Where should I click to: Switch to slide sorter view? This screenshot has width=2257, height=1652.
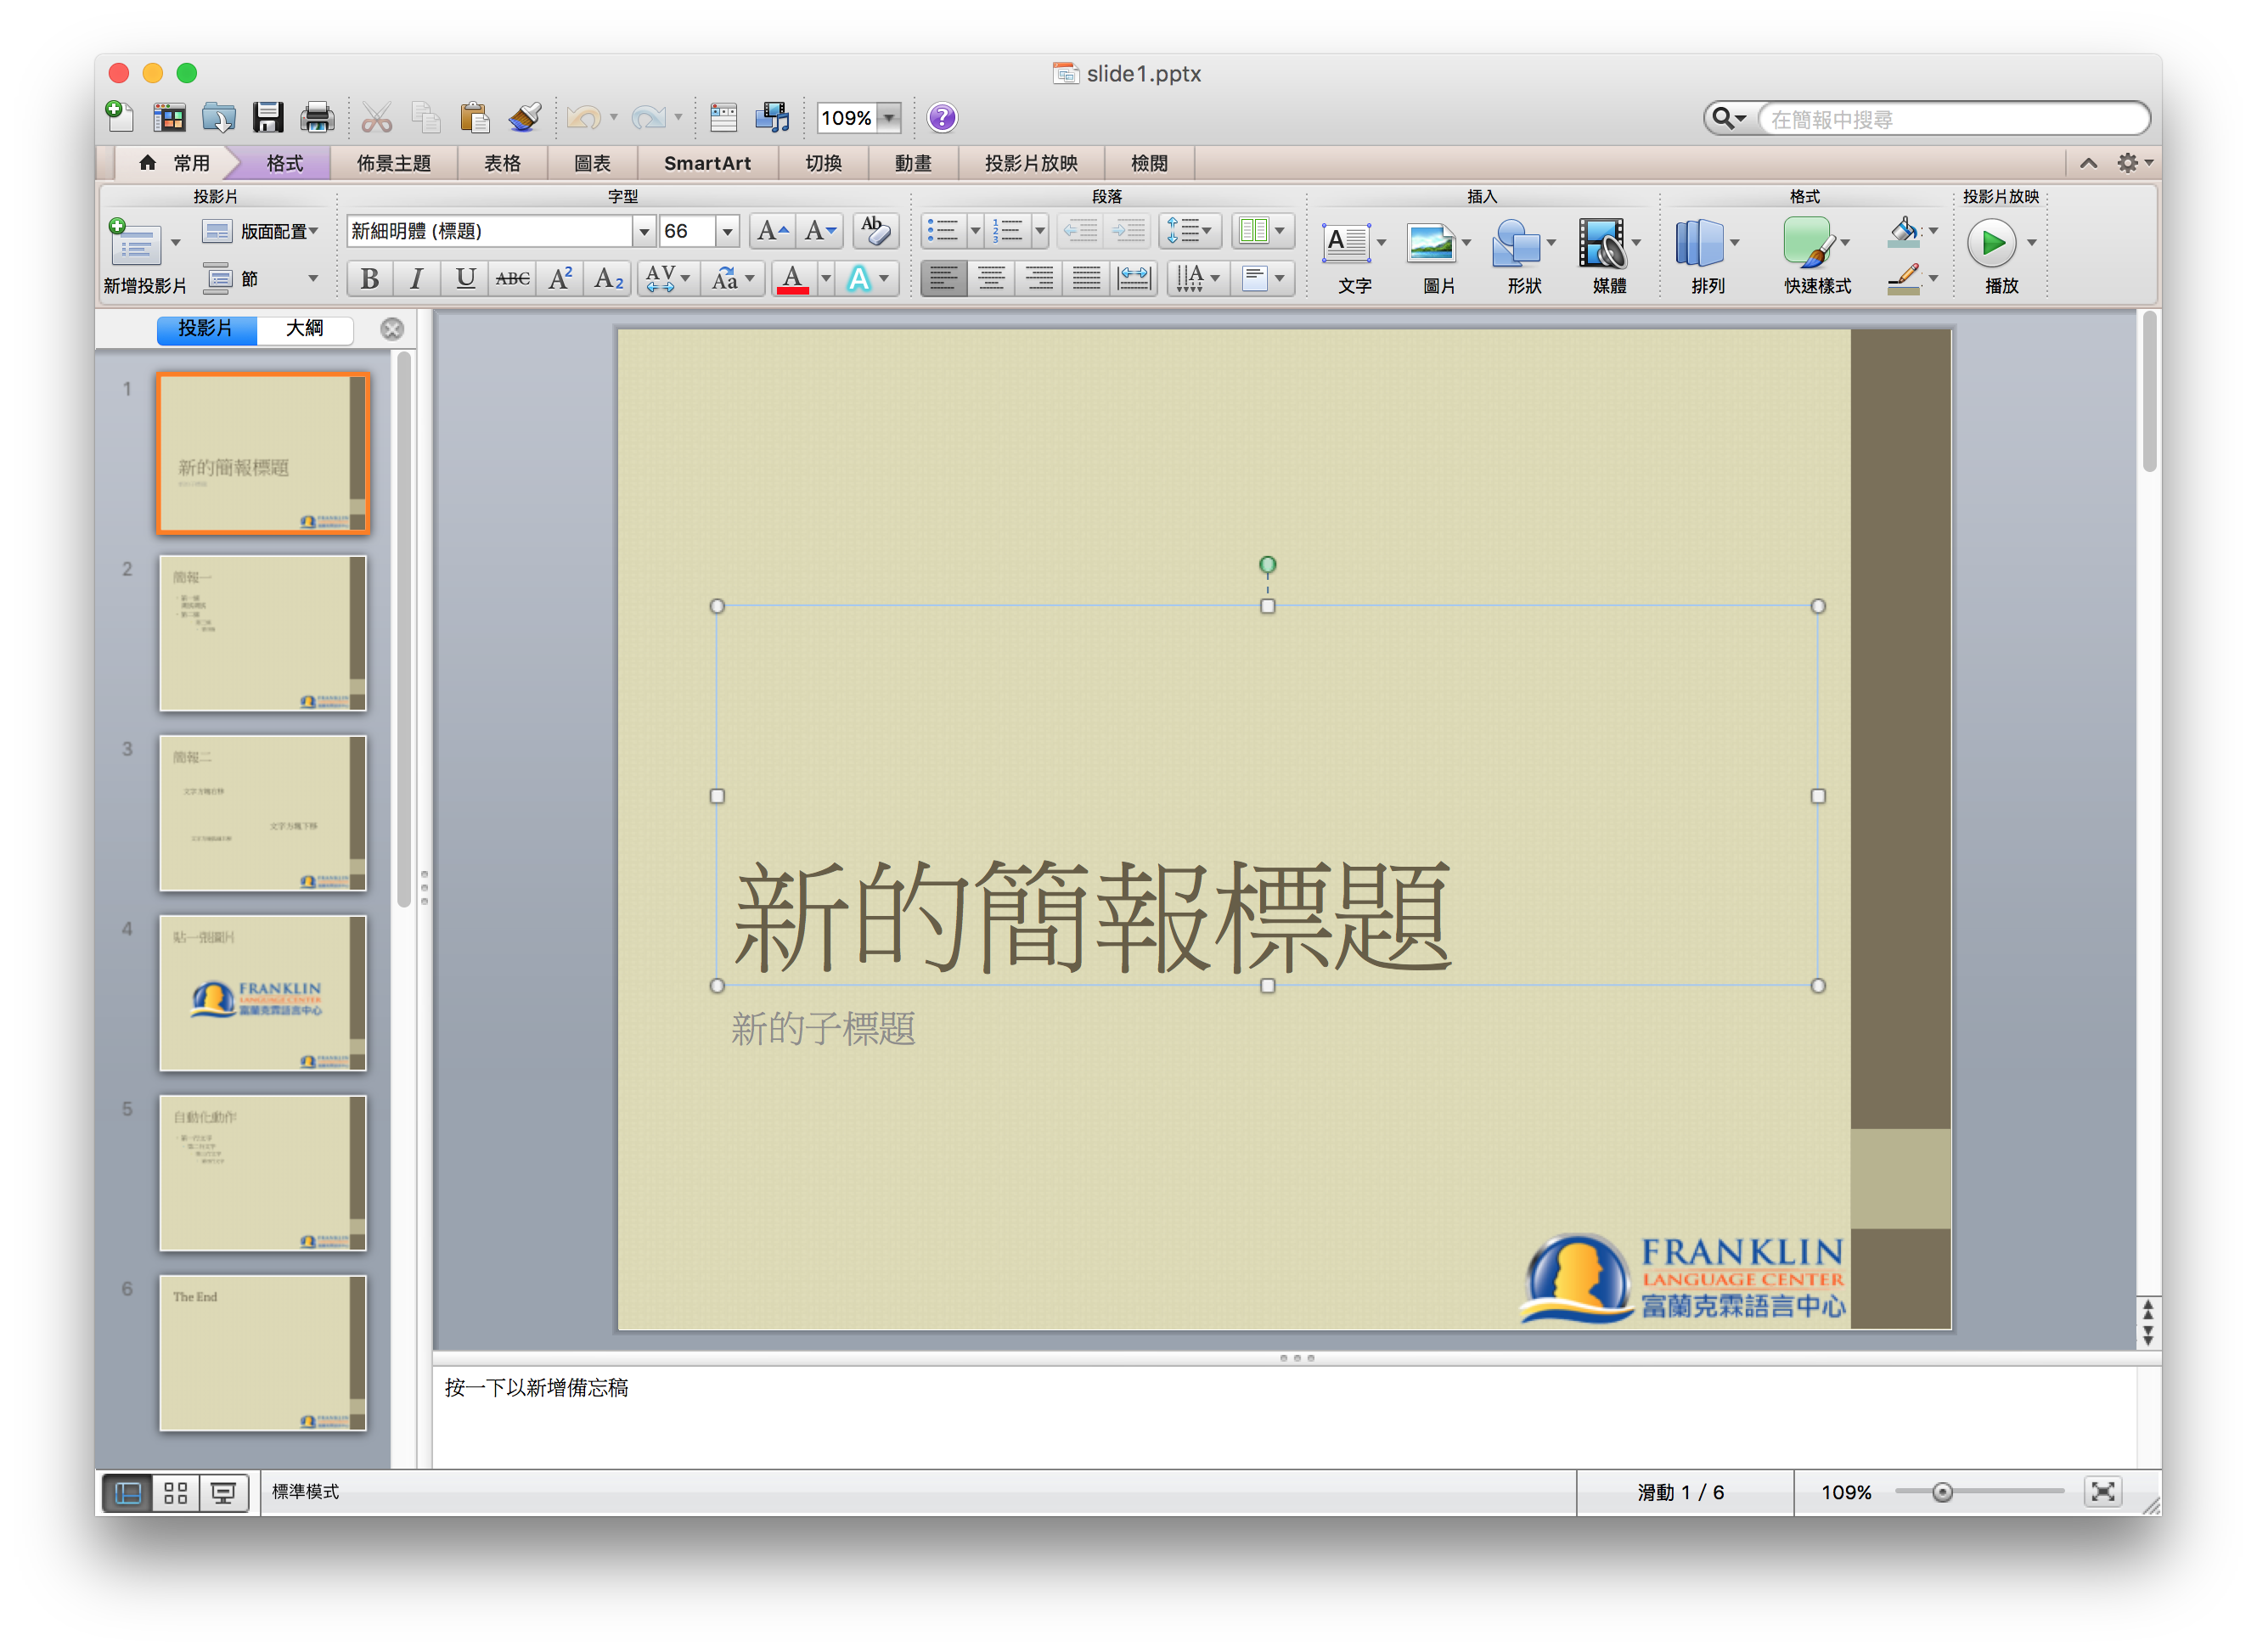click(176, 1492)
